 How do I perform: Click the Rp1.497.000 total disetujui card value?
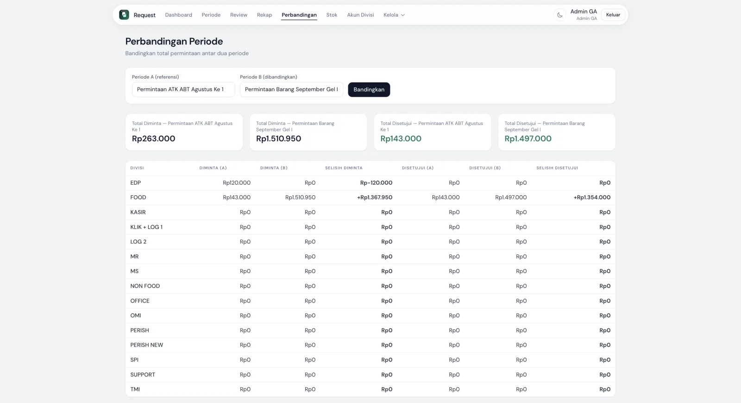(x=528, y=139)
